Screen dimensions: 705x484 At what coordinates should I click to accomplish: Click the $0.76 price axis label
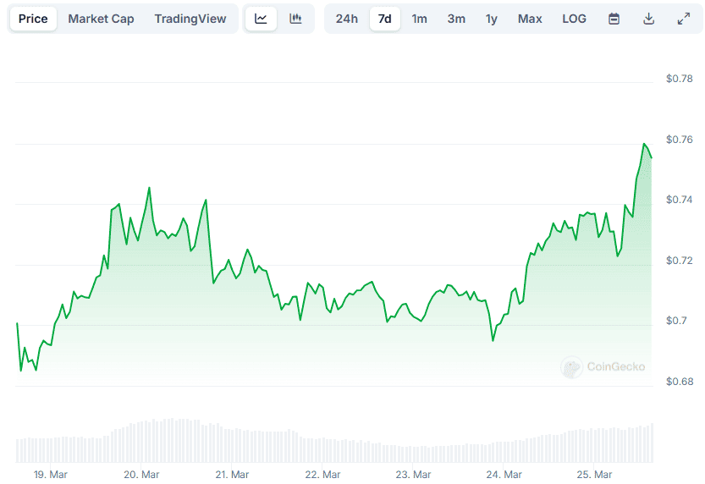(680, 140)
